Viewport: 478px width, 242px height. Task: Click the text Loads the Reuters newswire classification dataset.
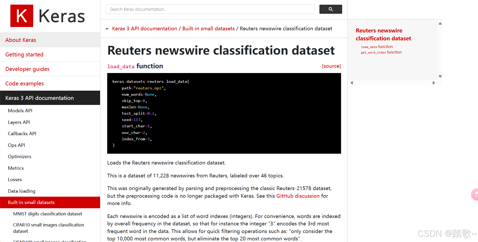166,163
